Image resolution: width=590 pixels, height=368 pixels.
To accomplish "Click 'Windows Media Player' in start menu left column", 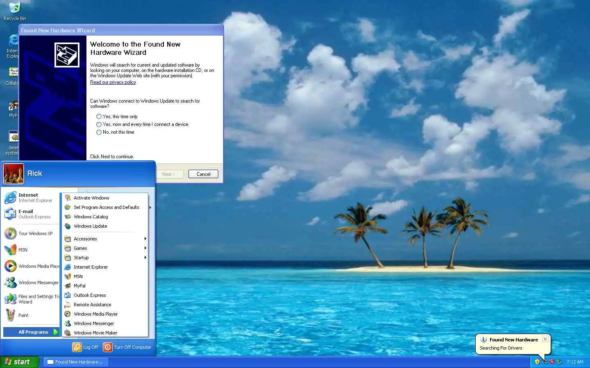I will [32, 266].
